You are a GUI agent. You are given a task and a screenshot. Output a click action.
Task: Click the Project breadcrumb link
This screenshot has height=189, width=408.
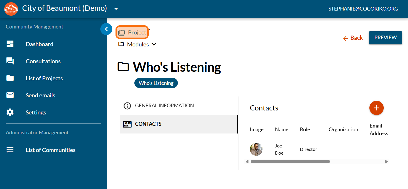(x=132, y=32)
